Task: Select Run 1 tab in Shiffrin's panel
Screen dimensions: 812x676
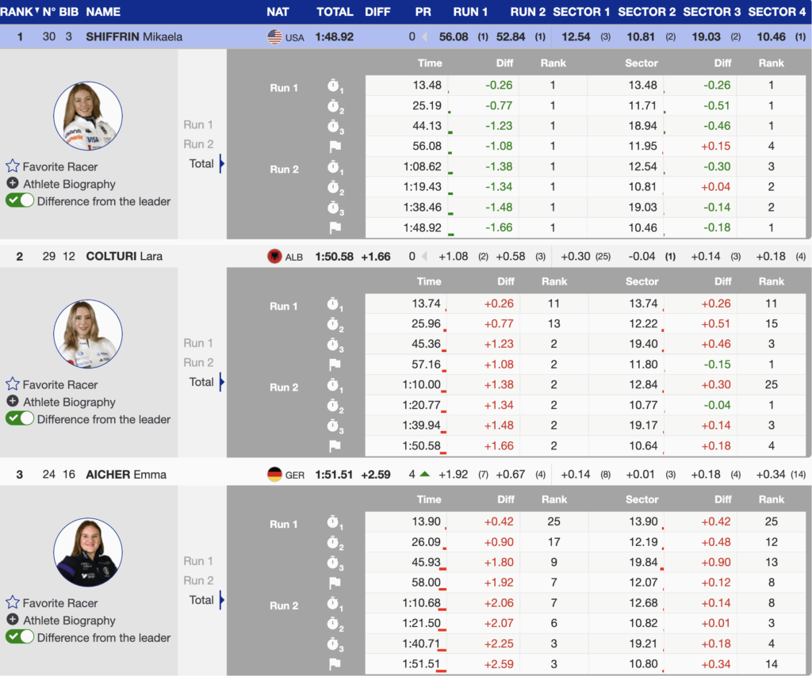Action: [x=198, y=124]
